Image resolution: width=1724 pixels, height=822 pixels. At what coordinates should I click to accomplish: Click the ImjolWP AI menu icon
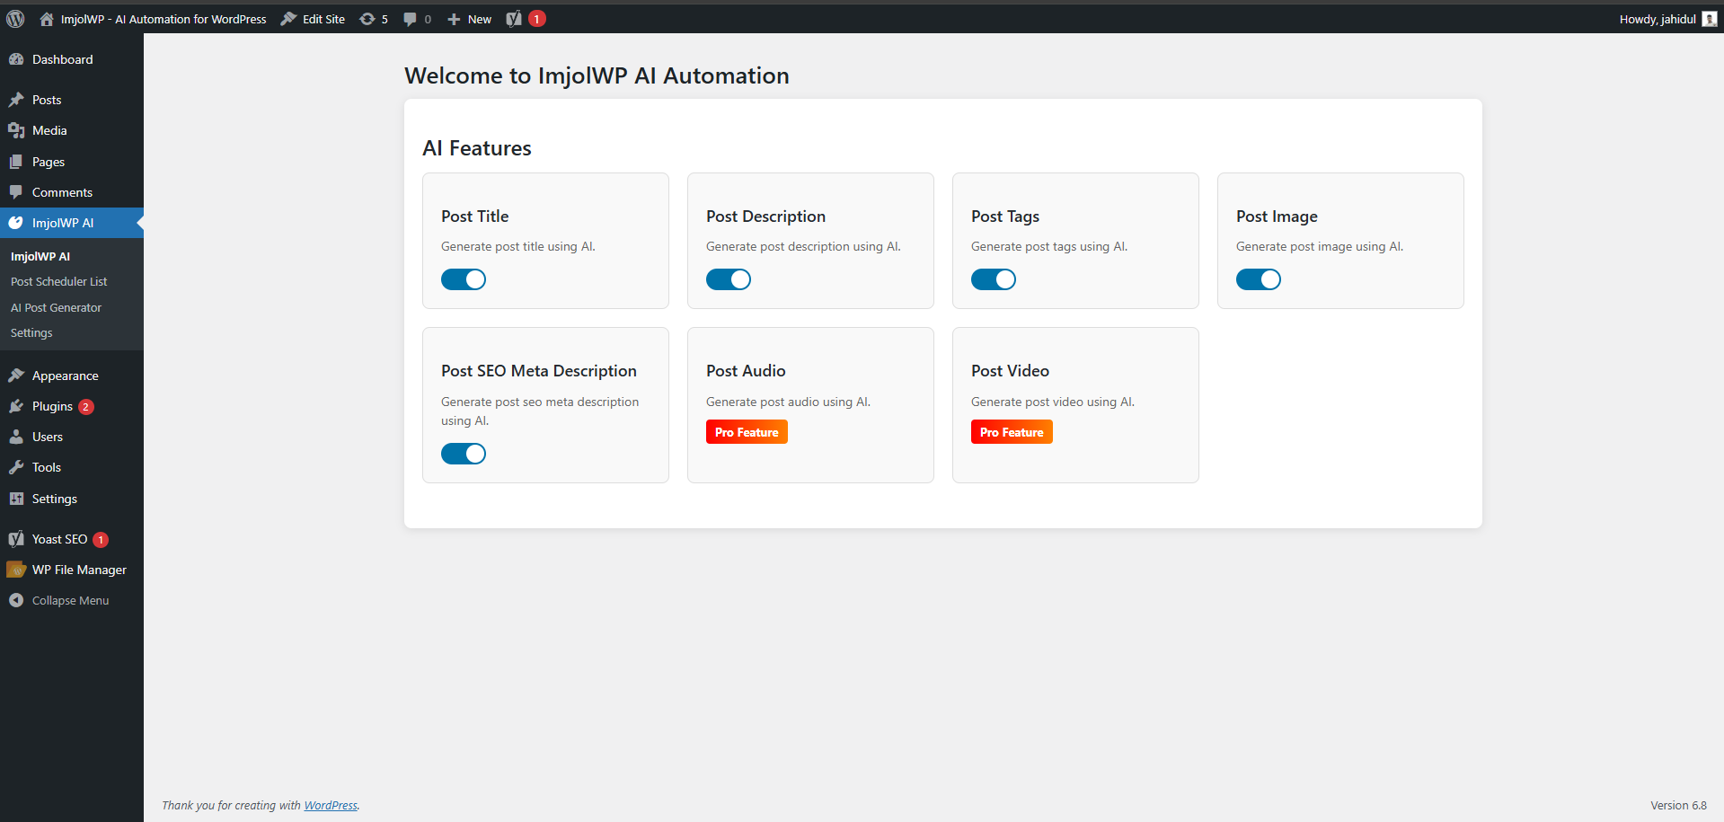pyautogui.click(x=16, y=223)
